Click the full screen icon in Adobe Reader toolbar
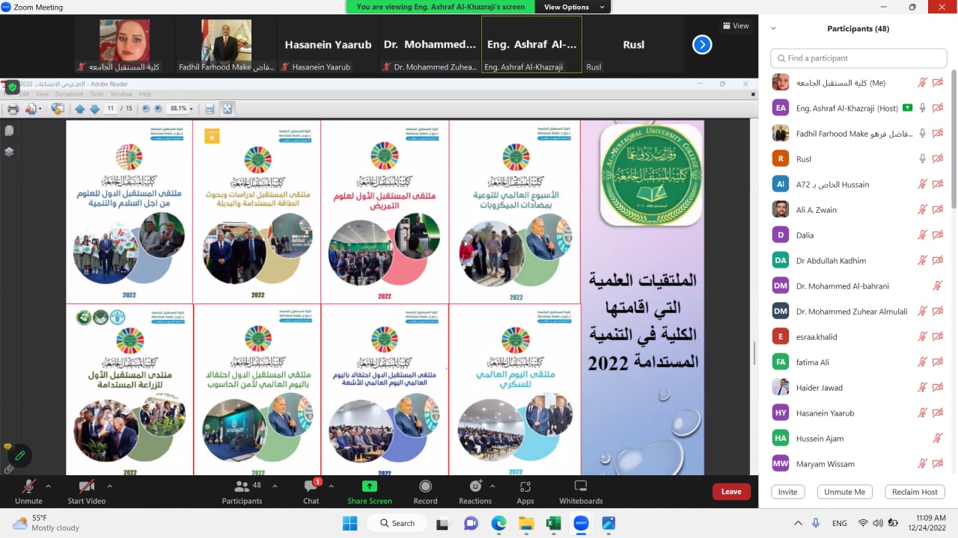 click(x=228, y=109)
